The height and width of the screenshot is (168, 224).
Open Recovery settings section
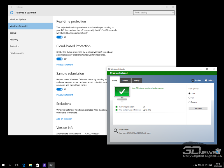point(31,39)
